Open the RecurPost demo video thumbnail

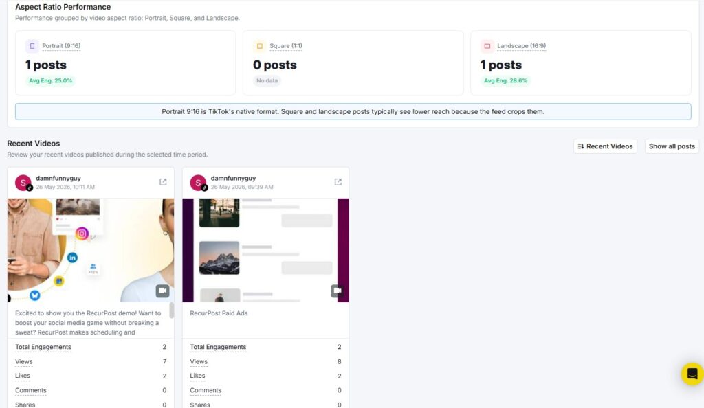[91, 250]
